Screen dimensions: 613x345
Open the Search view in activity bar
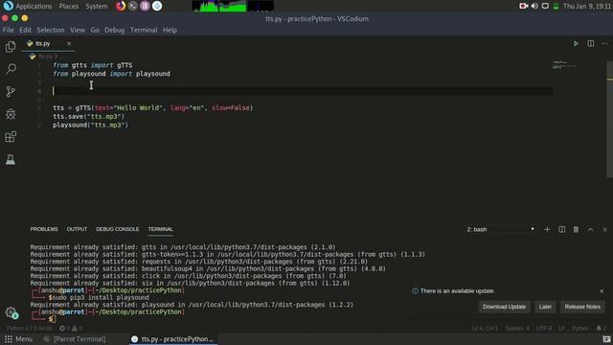pyautogui.click(x=11, y=69)
